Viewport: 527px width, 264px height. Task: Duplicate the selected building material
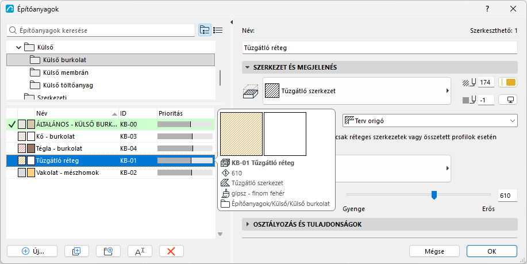pyautogui.click(x=76, y=251)
